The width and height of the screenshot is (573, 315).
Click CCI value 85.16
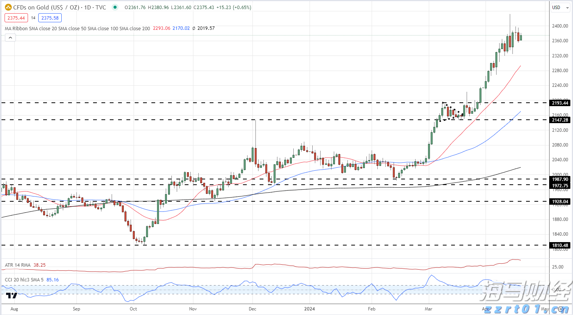53,280
